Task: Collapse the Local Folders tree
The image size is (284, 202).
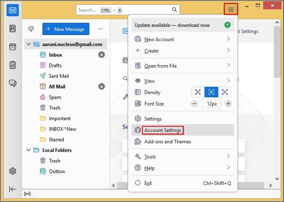Action: pos(28,150)
